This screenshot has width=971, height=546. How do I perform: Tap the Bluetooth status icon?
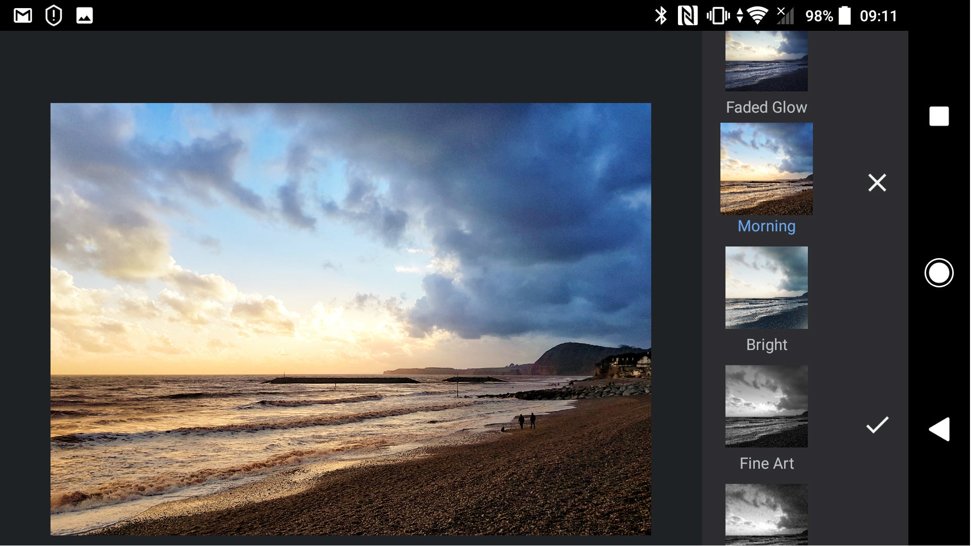click(x=661, y=16)
